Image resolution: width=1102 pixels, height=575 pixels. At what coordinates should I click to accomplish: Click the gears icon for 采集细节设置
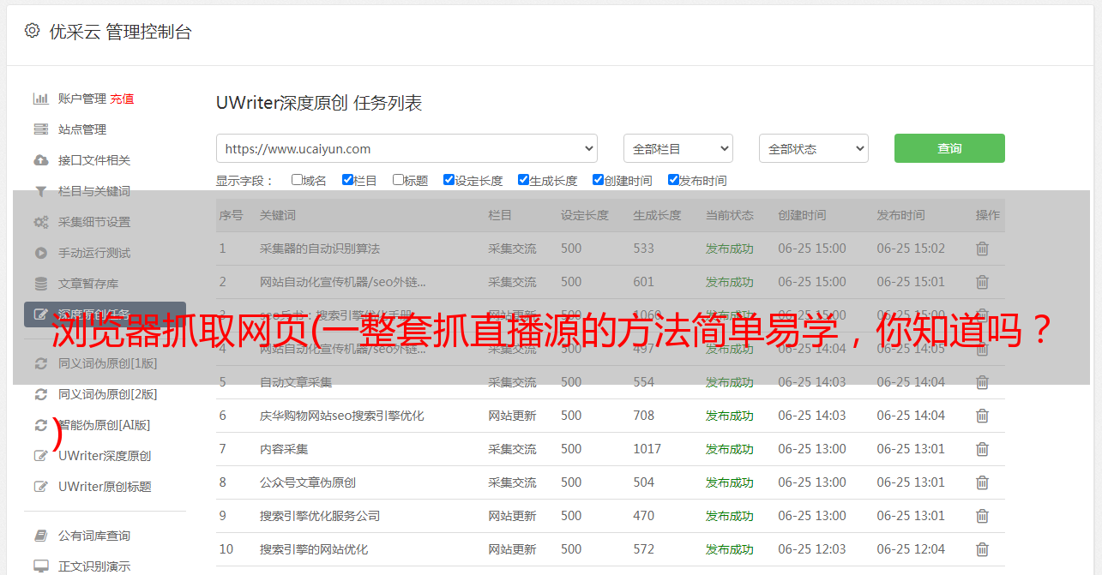pyautogui.click(x=40, y=222)
